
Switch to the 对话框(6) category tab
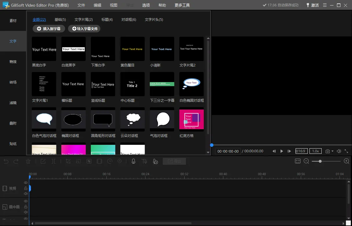(x=129, y=20)
